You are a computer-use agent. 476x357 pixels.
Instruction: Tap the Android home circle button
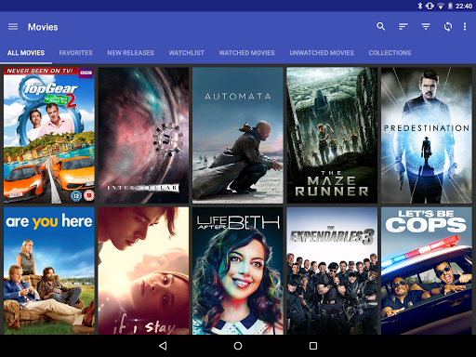(x=238, y=346)
